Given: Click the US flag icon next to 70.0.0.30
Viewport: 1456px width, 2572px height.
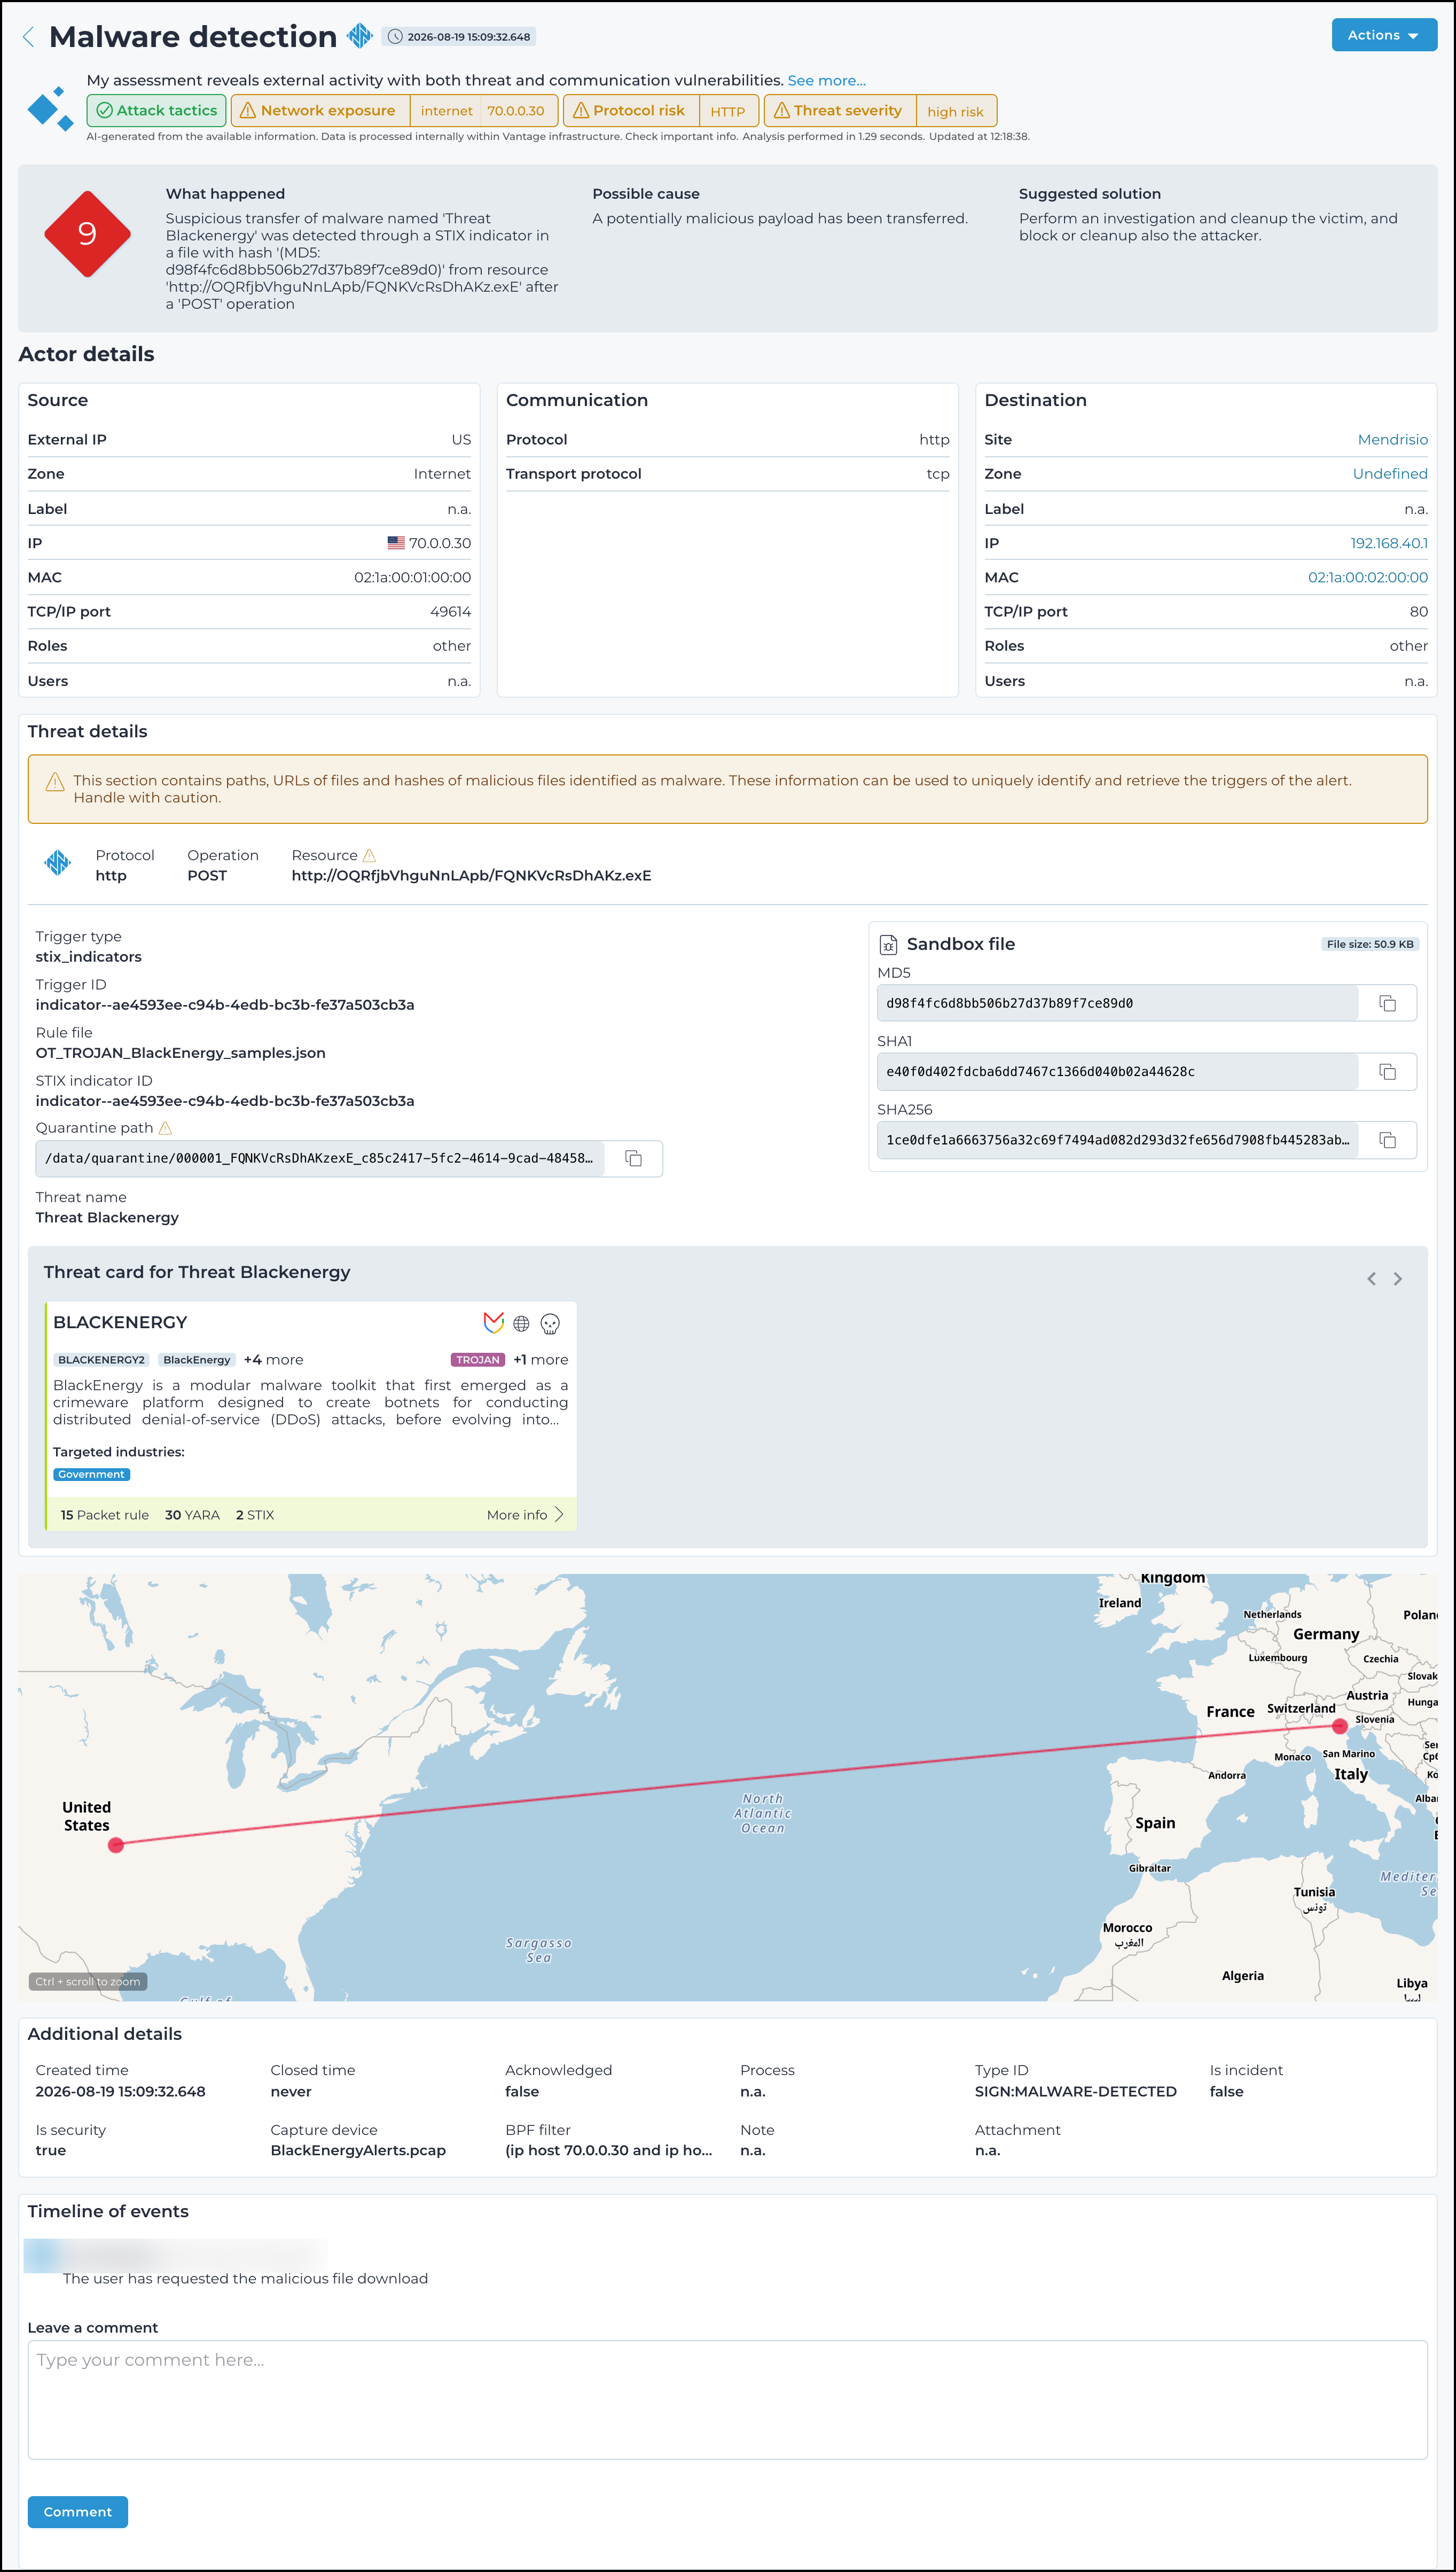Looking at the screenshot, I should [x=396, y=543].
